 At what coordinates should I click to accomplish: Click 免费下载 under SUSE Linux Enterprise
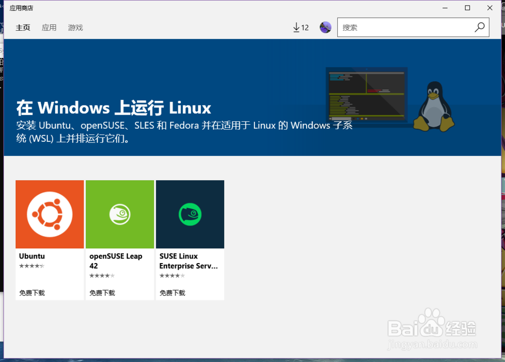click(x=172, y=293)
